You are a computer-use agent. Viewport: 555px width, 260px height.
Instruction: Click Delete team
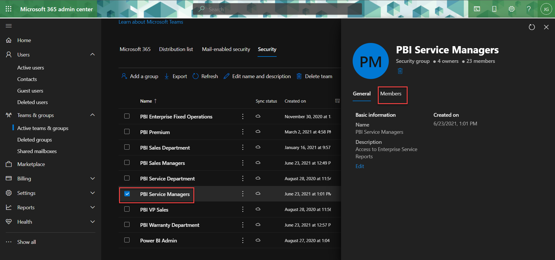(x=314, y=76)
